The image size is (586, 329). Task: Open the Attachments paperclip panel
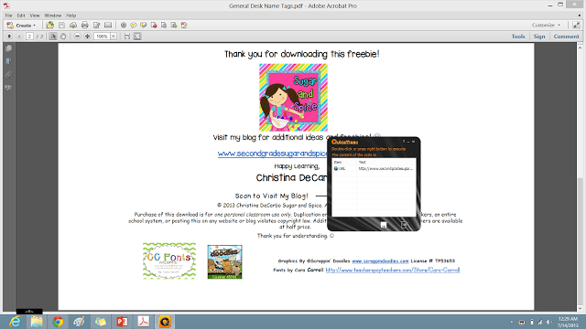8,74
